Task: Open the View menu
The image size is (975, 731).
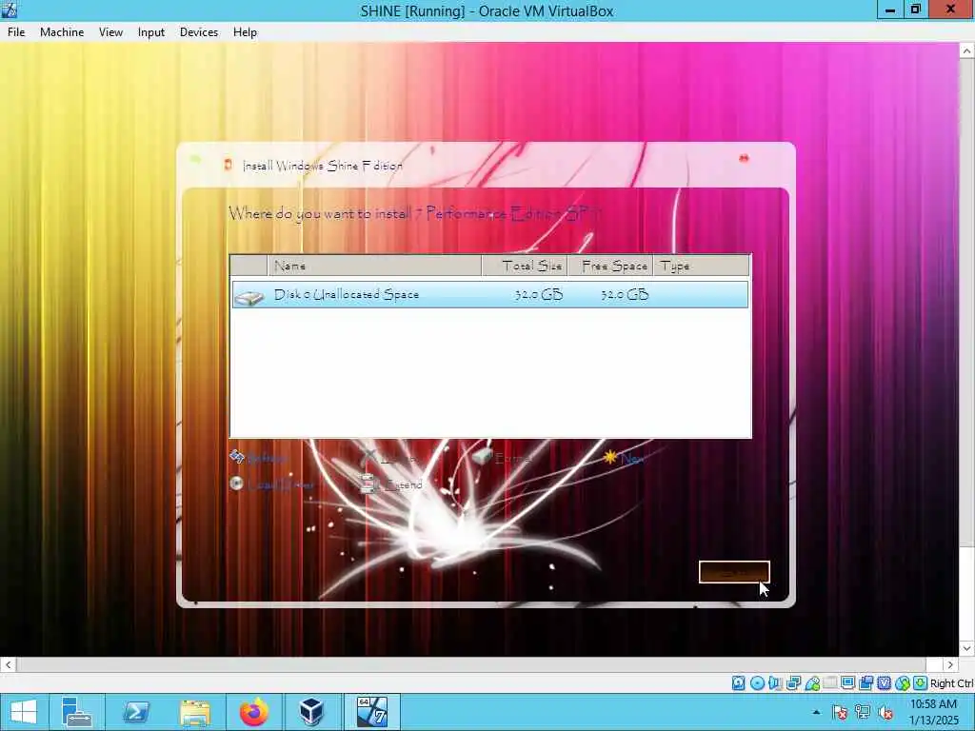Action: coord(110,32)
